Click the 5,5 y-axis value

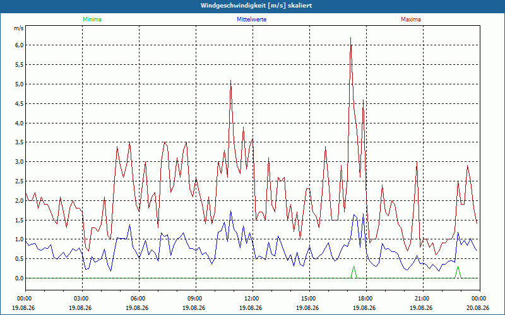pos(20,65)
